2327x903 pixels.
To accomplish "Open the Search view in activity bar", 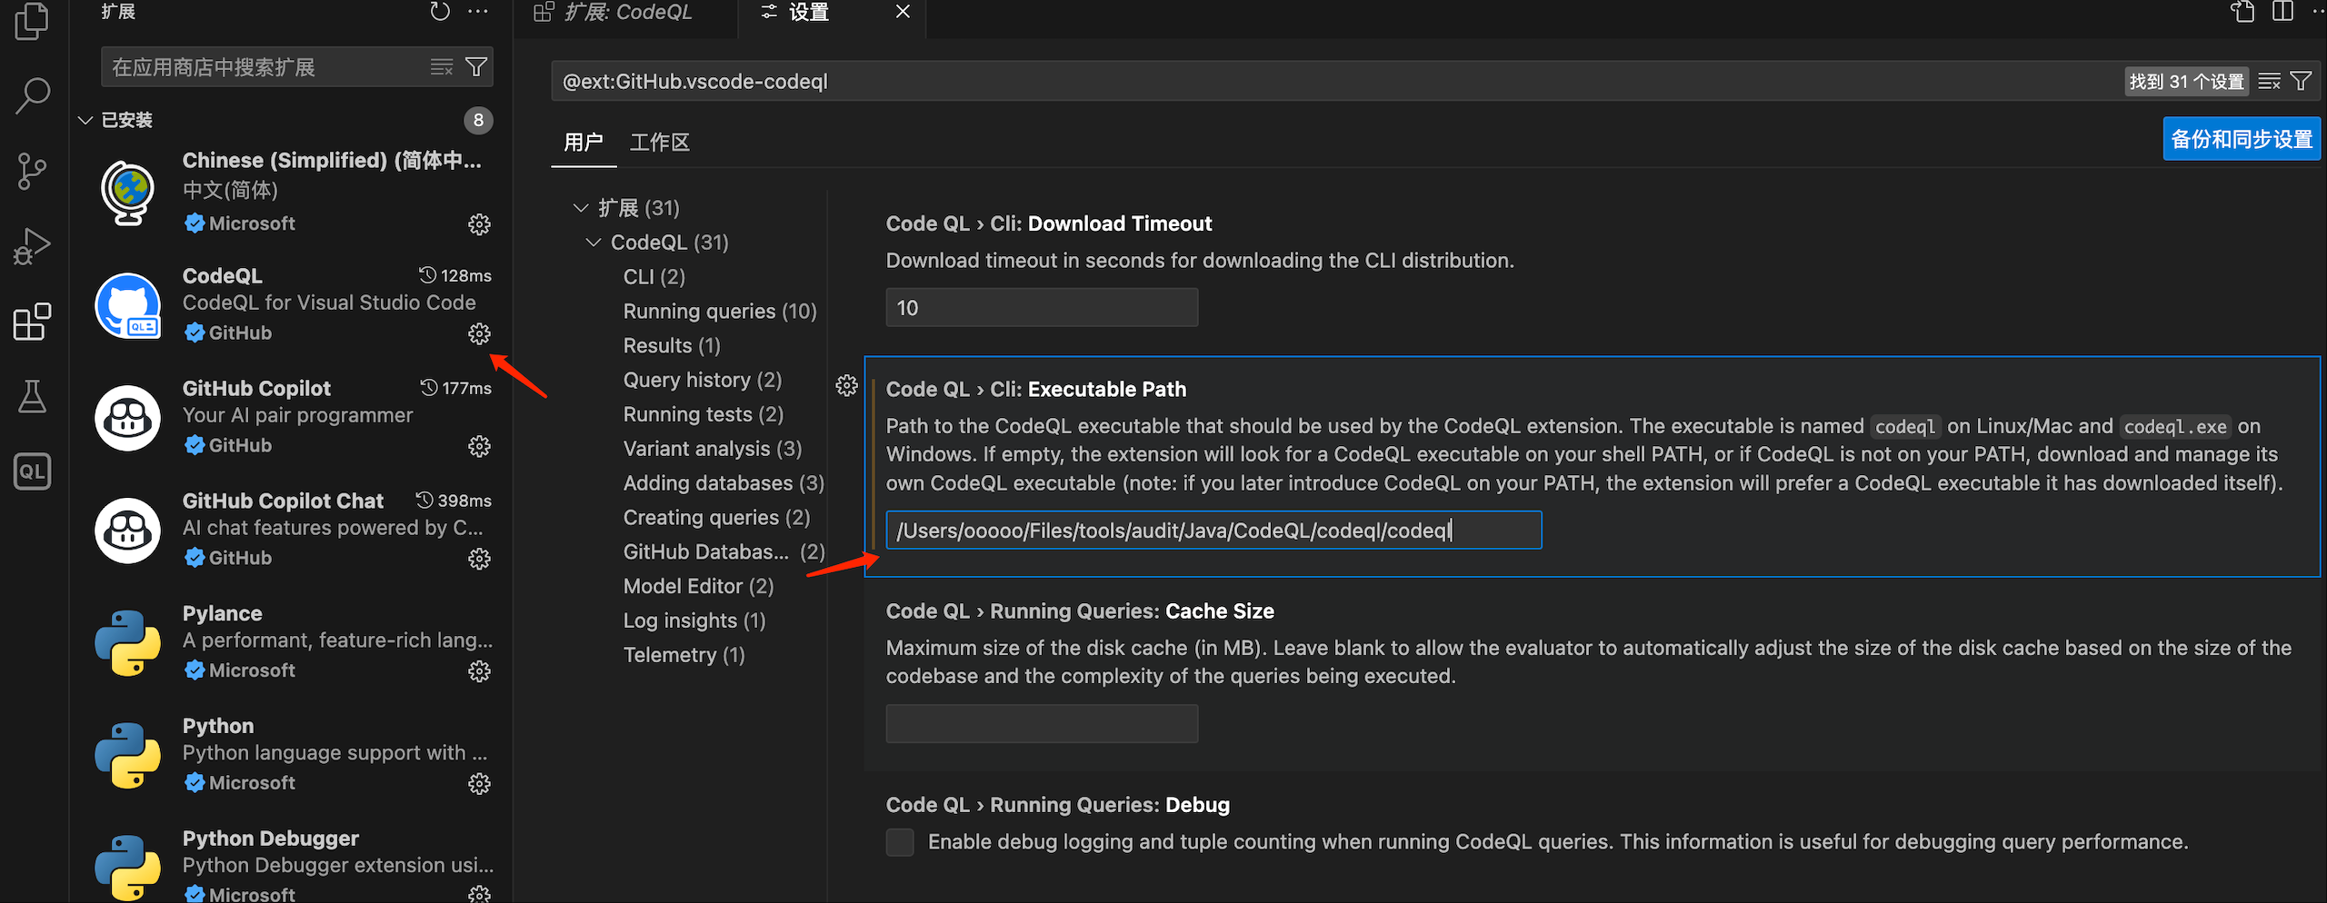I will click(33, 95).
